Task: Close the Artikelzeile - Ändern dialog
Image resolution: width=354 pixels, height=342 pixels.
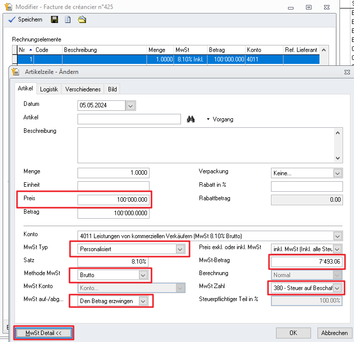Action: click(347, 72)
